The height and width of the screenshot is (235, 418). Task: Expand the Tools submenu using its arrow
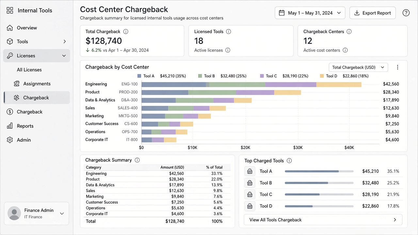pos(65,41)
